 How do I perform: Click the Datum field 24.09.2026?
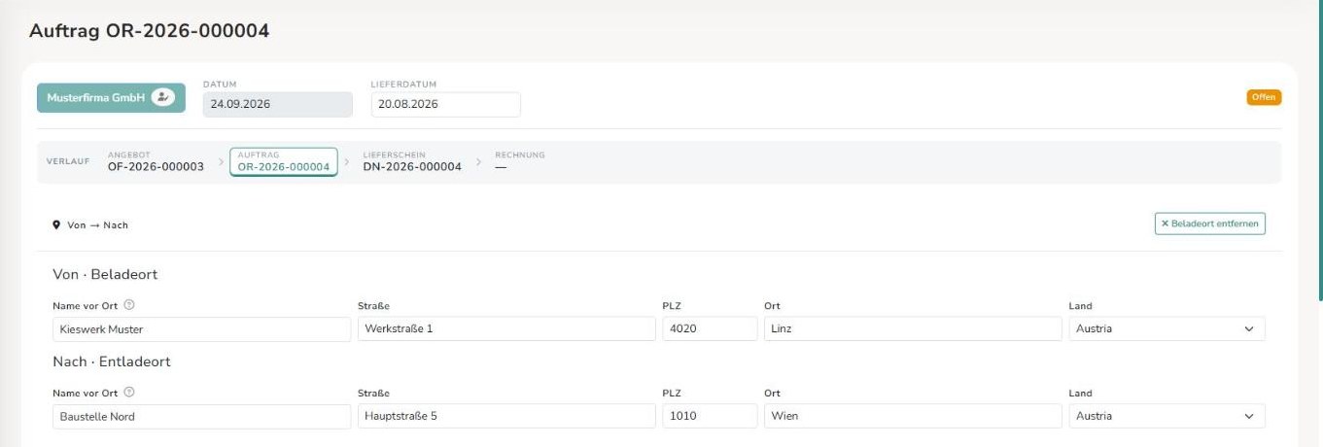point(278,105)
